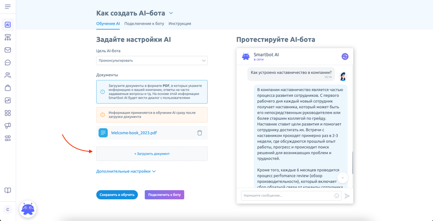Switch to Подключение к боту tab
Image resolution: width=433 pixels, height=221 pixels.
pos(144,24)
